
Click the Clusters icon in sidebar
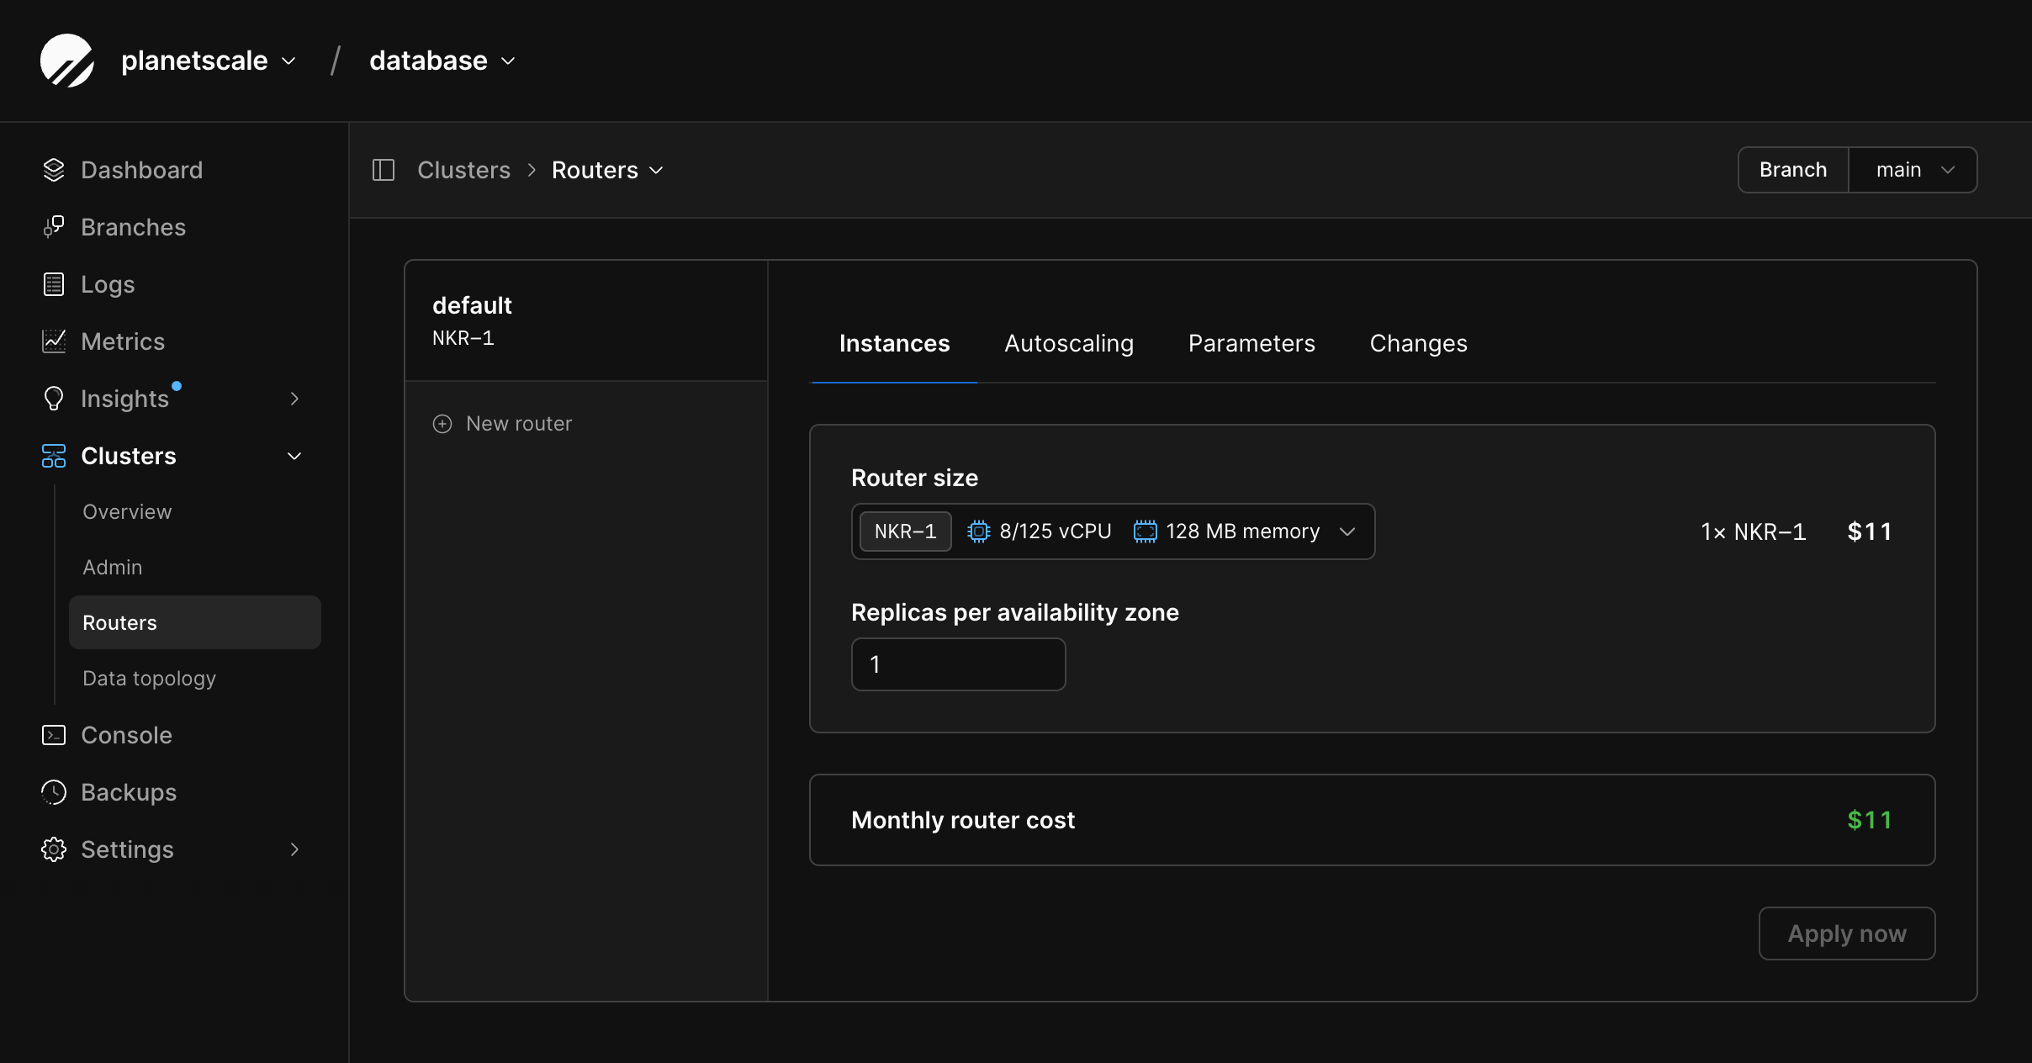pyautogui.click(x=54, y=456)
